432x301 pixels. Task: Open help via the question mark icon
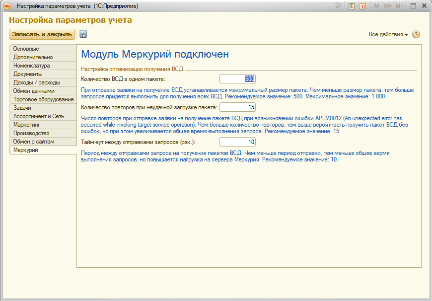pyautogui.click(x=416, y=34)
